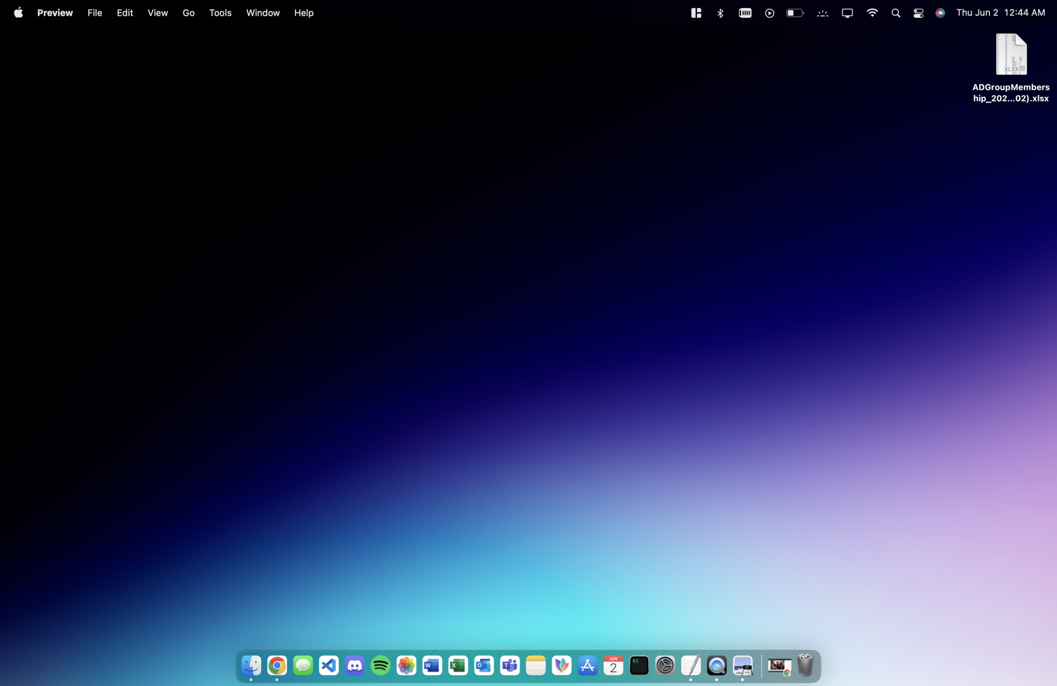Viewport: 1057px width, 686px height.
Task: Open Calendar showing Jun 2
Action: [614, 665]
